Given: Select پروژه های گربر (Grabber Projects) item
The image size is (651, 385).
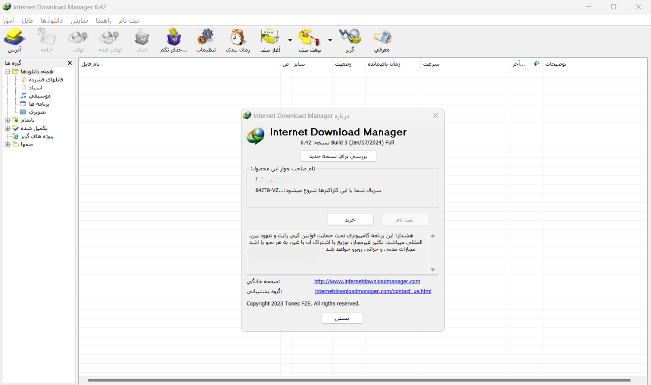Looking at the screenshot, I should pyautogui.click(x=37, y=136).
